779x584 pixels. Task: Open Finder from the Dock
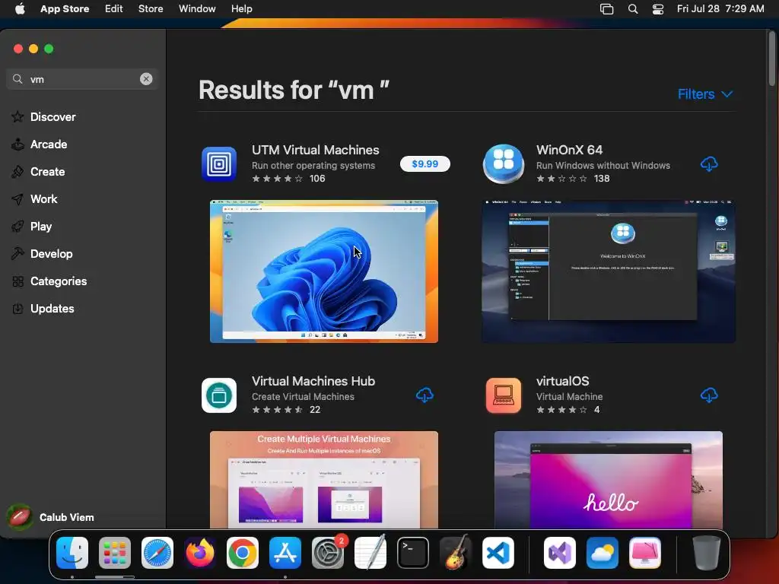tap(72, 553)
